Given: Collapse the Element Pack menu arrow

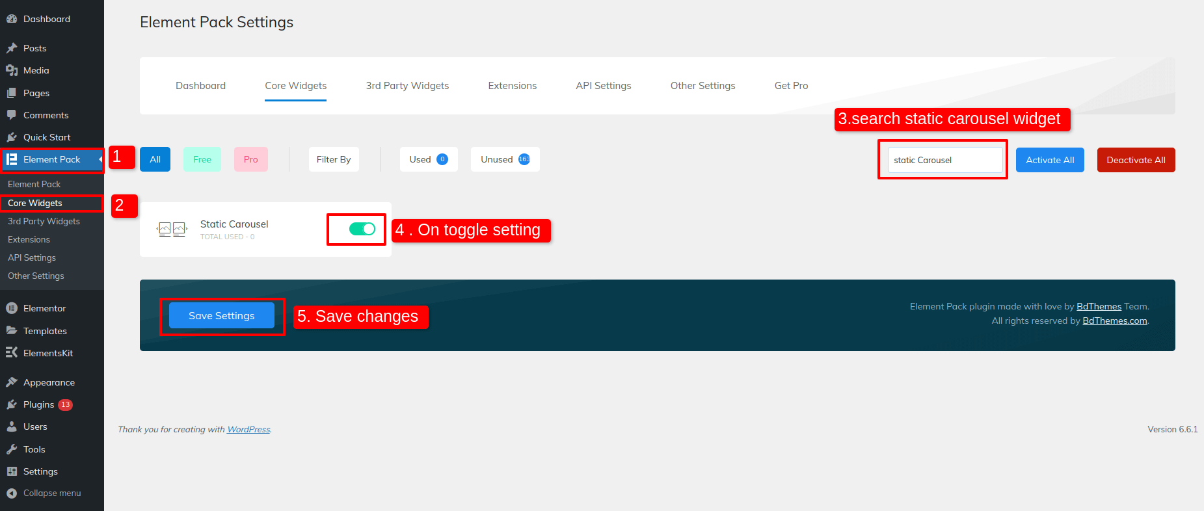Looking at the screenshot, I should (x=100, y=159).
